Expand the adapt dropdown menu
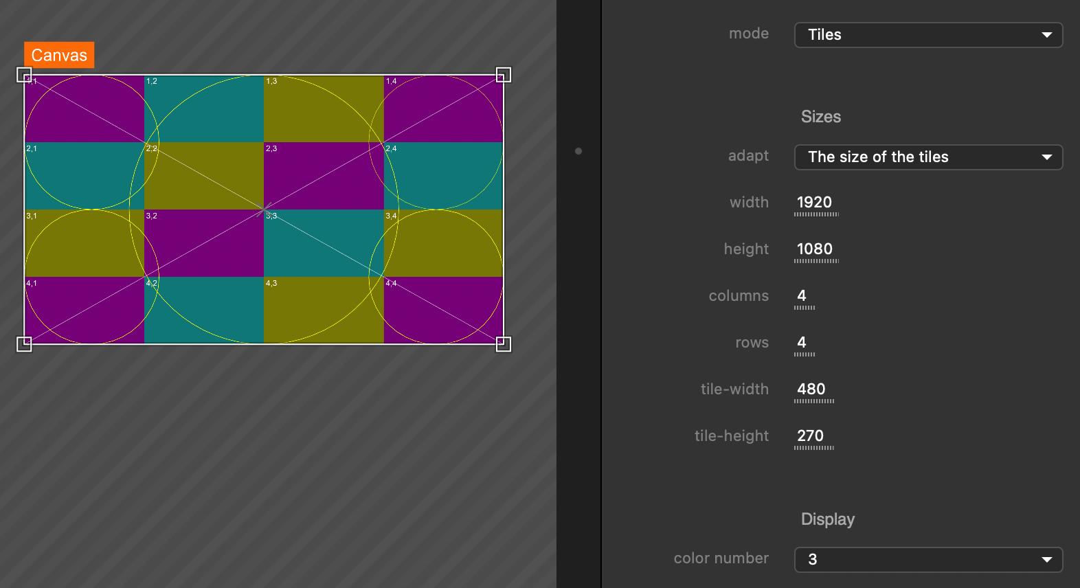This screenshot has width=1080, height=588. coord(928,157)
